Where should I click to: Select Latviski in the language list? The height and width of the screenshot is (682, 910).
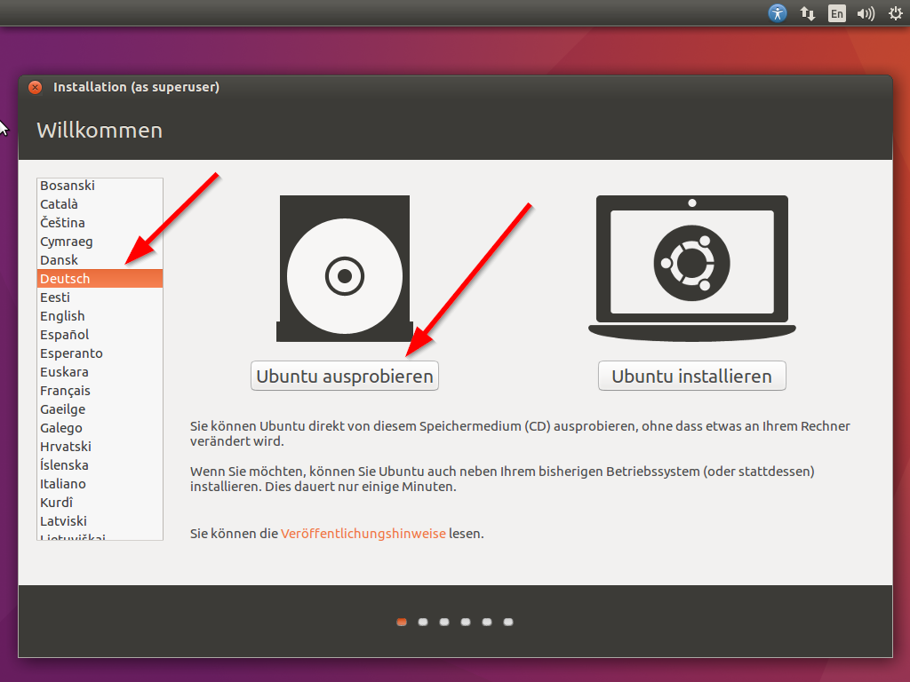point(100,520)
